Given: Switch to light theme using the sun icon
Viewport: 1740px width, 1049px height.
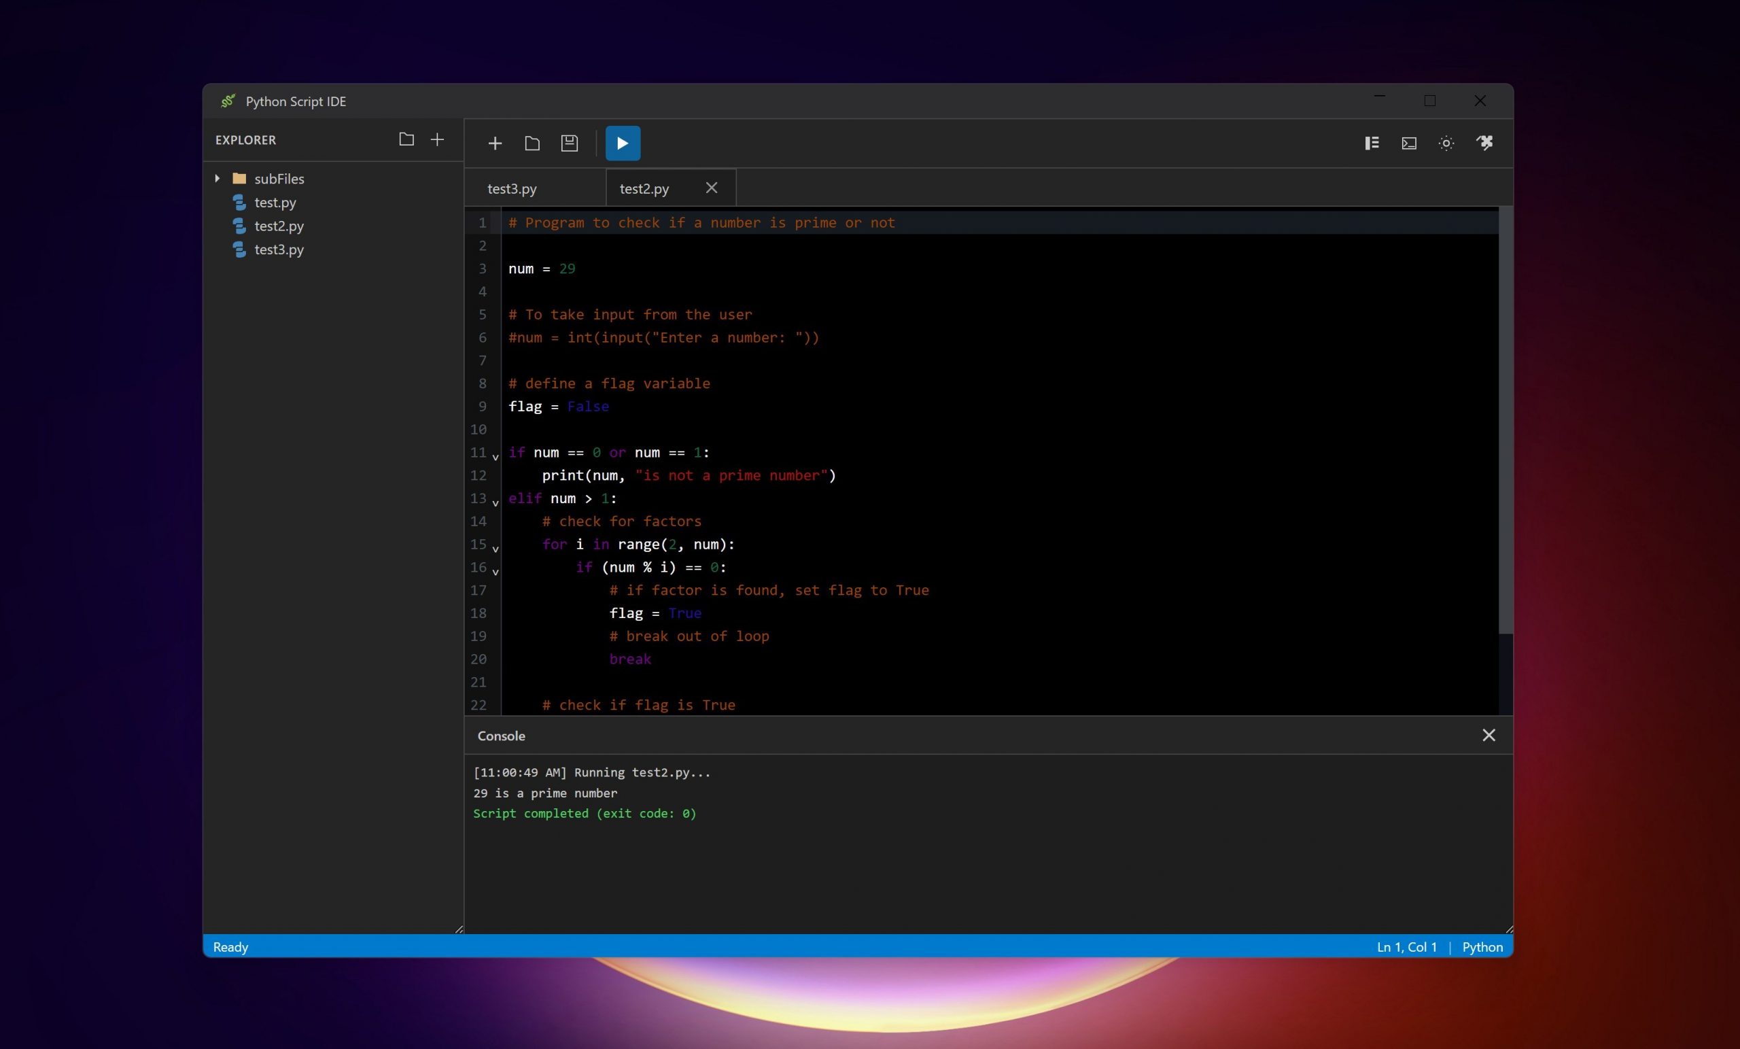Looking at the screenshot, I should coord(1446,143).
